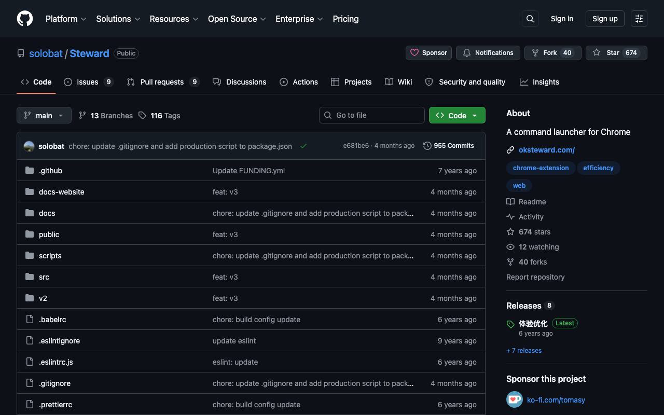
Task: Open the Wiki tab
Action: (398, 82)
